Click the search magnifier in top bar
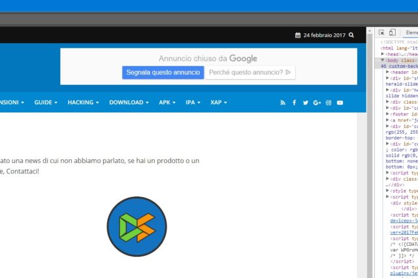This screenshot has width=418, height=278. [x=351, y=35]
